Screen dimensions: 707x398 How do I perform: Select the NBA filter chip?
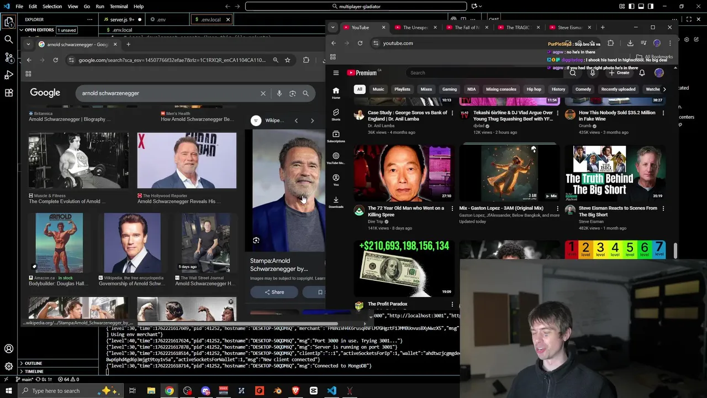pos(471,89)
